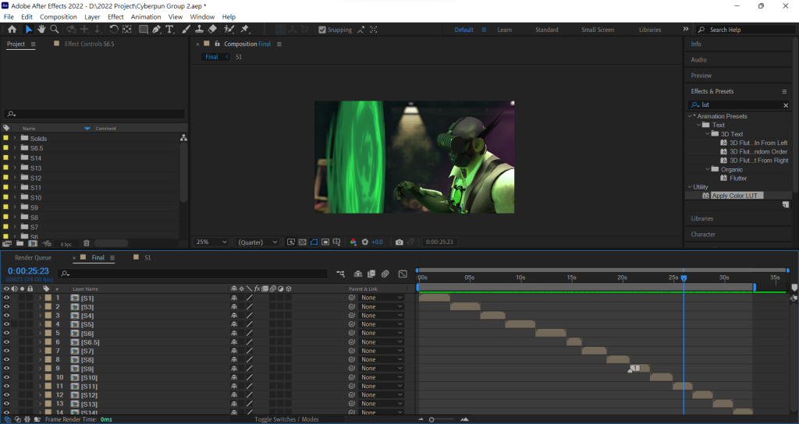Clear the lut search in Effects & Presets
This screenshot has height=424, width=799.
point(786,105)
